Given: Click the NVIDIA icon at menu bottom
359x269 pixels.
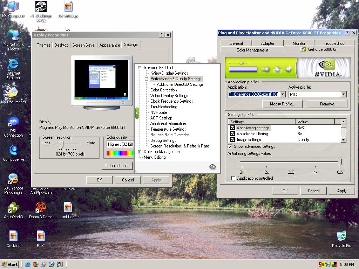Looking at the screenshot, I should pos(212,167).
